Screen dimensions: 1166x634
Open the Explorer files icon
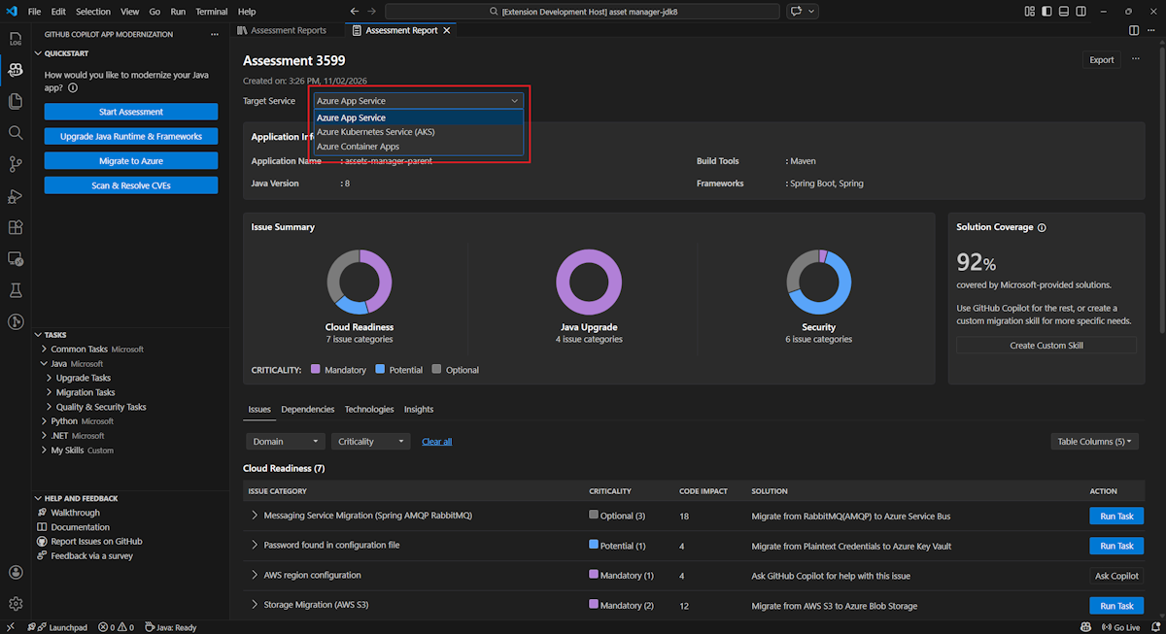click(15, 101)
